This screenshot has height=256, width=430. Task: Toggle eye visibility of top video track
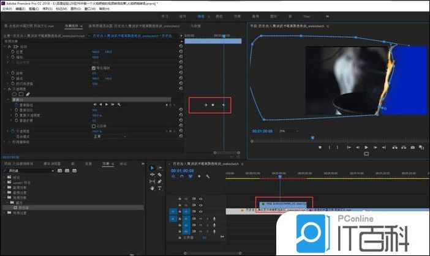pos(200,199)
